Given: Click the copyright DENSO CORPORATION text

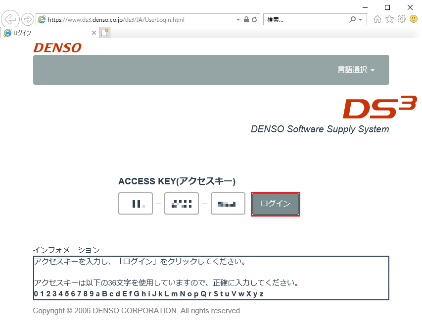Looking at the screenshot, I should [137, 311].
